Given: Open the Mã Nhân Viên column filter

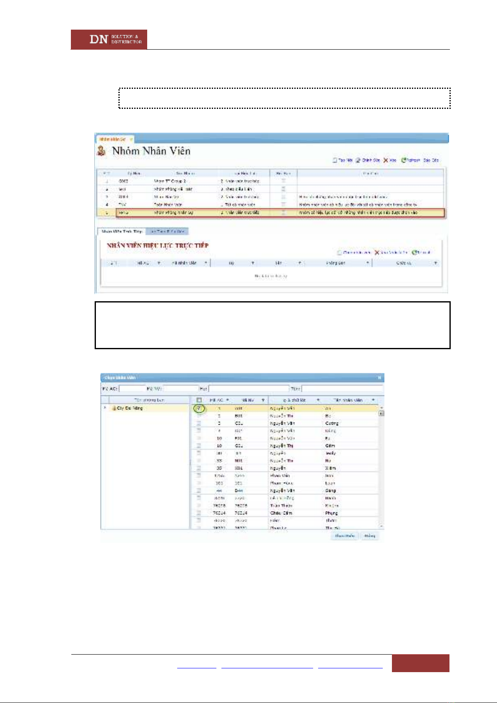Looking at the screenshot, I should (x=206, y=263).
